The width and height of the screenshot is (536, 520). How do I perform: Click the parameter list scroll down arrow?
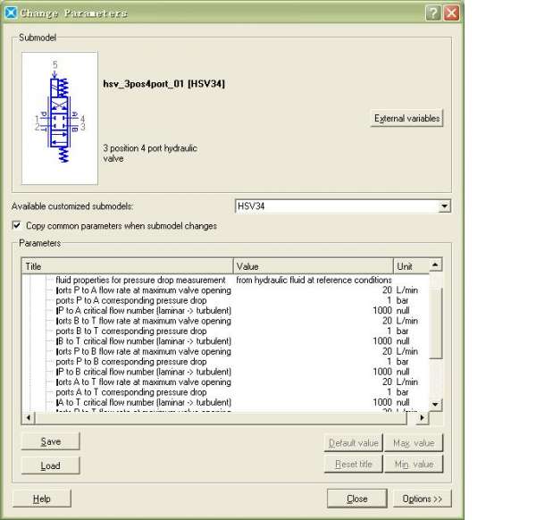(436, 404)
